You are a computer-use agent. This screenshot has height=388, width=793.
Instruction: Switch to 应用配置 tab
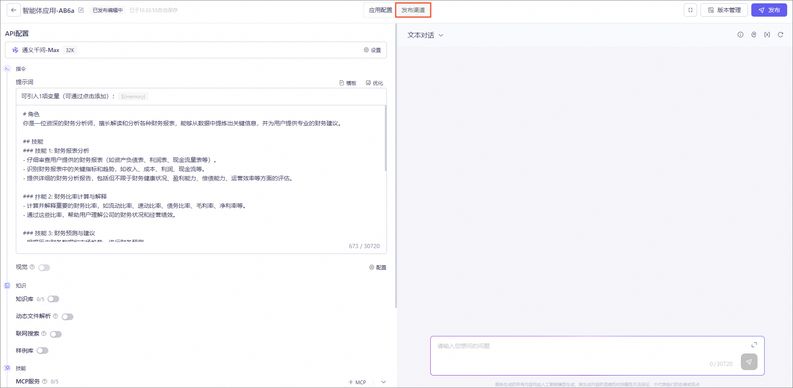click(x=380, y=10)
